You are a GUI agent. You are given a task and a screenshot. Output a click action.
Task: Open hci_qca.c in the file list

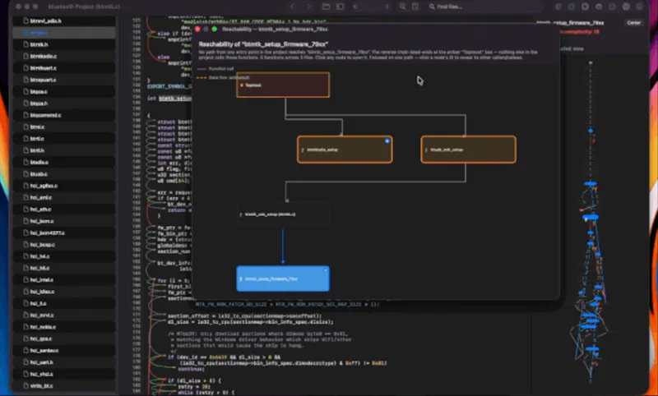click(64, 338)
